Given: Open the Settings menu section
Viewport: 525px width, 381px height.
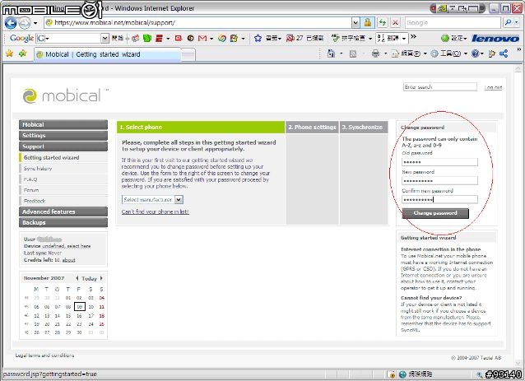Looking at the screenshot, I should point(63,135).
